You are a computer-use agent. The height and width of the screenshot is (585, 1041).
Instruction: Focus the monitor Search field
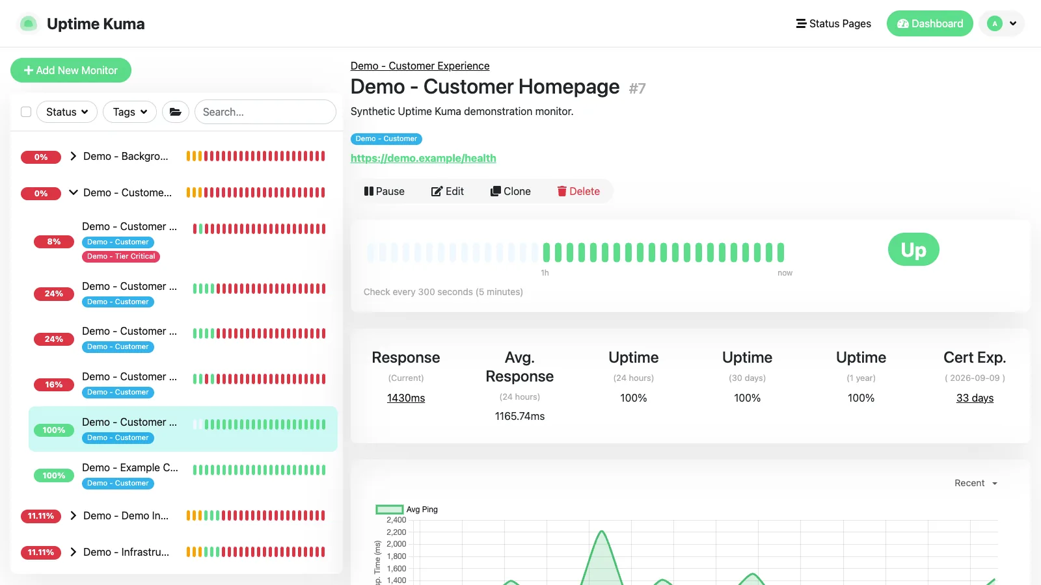[265, 112]
